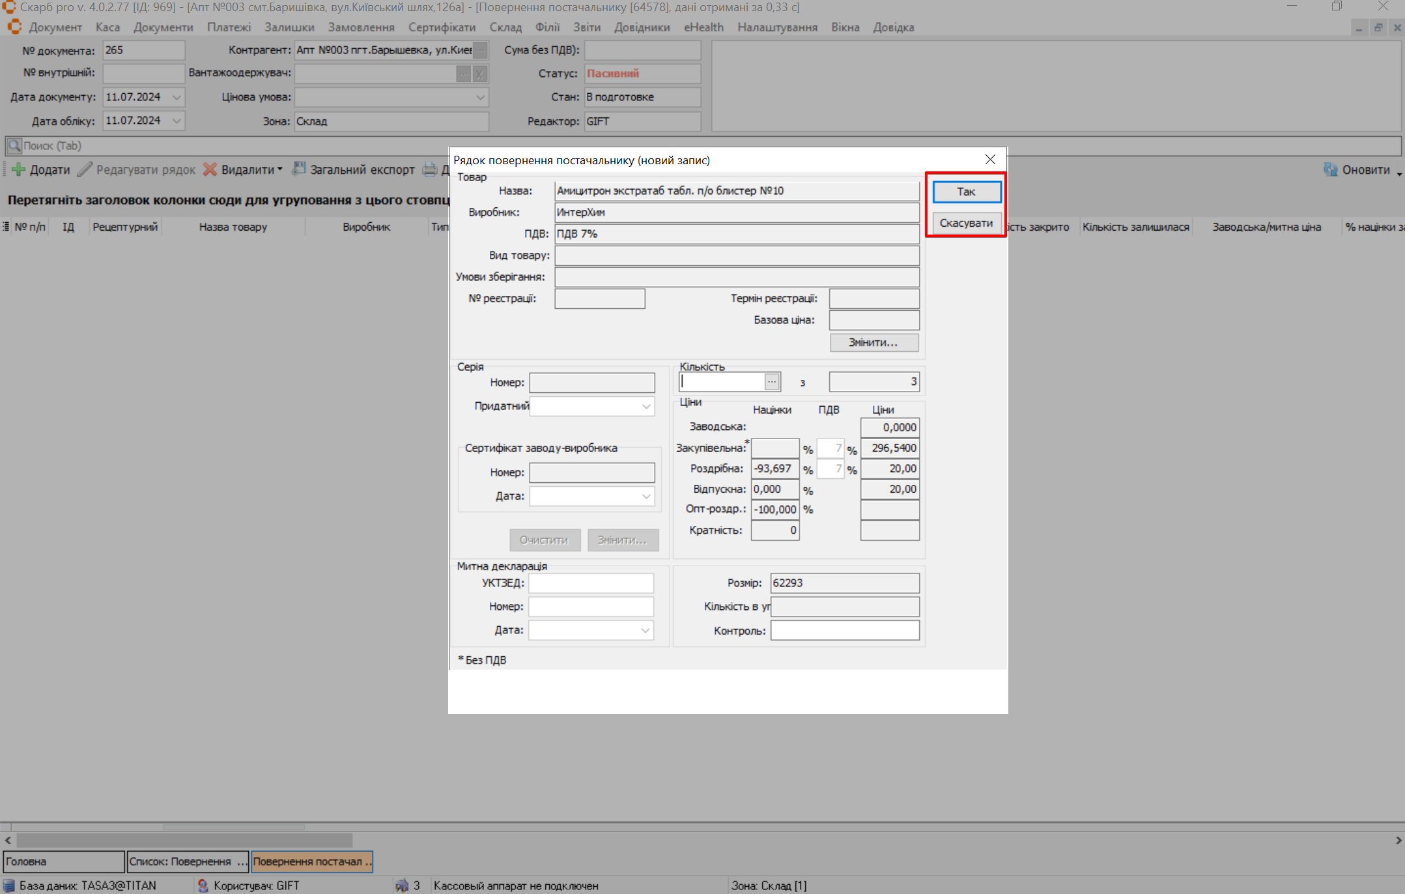Click the grid column chooser icon
This screenshot has width=1405, height=894.
pyautogui.click(x=6, y=227)
